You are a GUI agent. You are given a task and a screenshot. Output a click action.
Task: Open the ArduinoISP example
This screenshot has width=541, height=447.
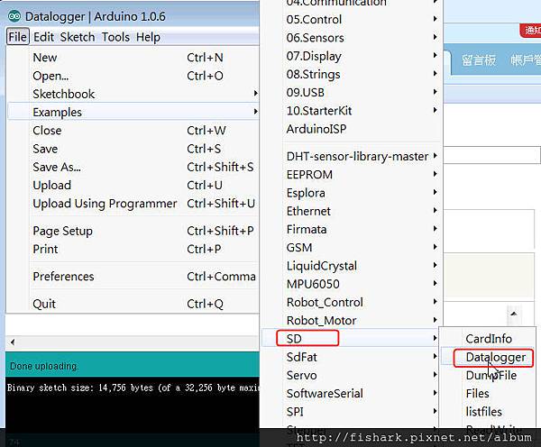tap(352, 129)
